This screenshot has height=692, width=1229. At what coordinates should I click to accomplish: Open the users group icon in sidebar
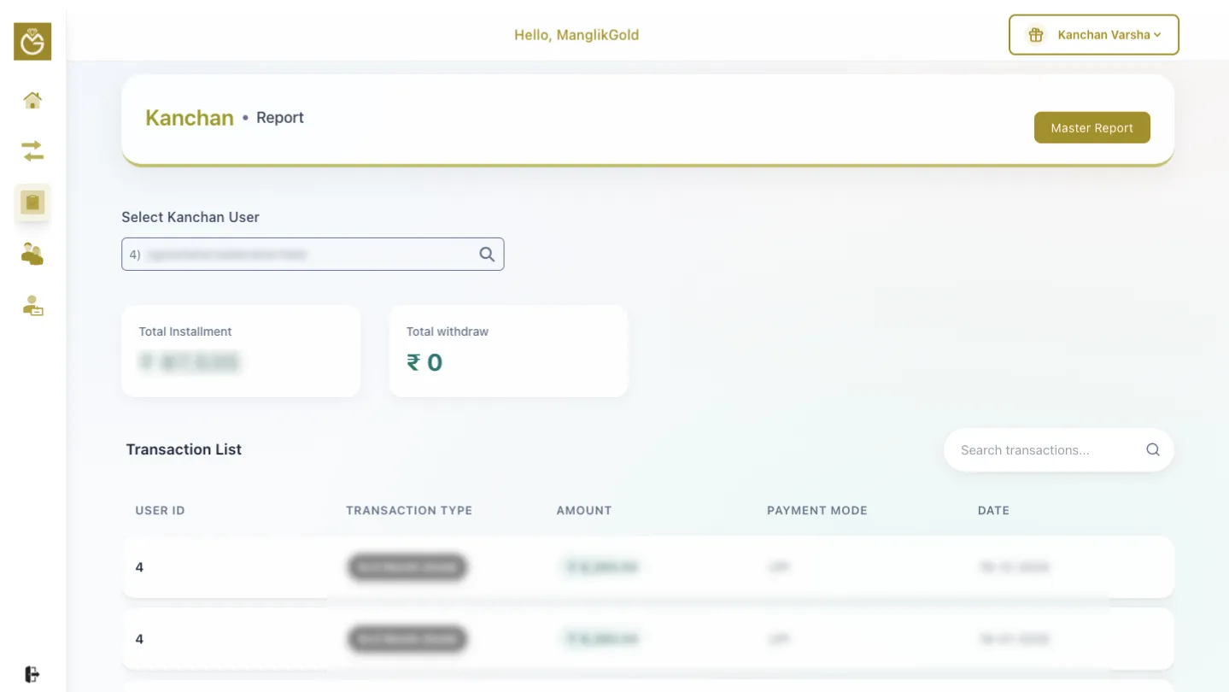tap(32, 254)
